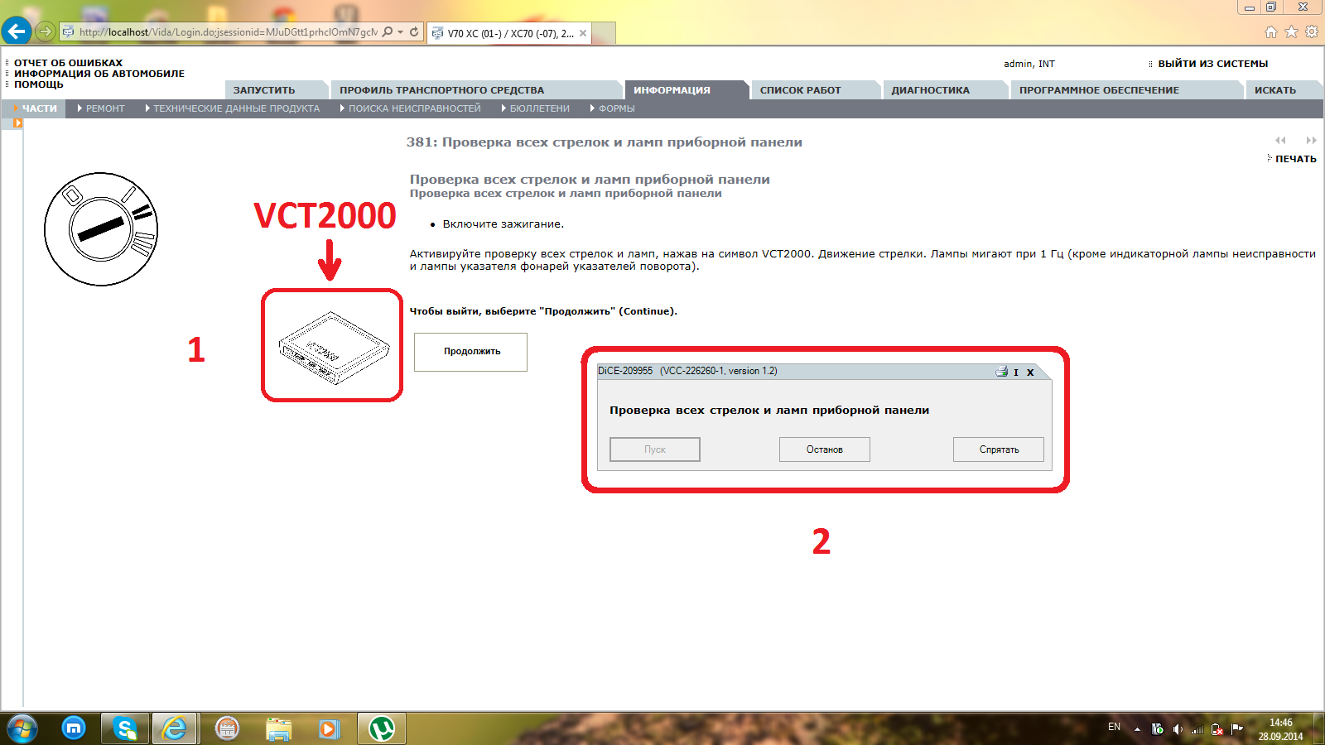Expand the ПОИСКА НЕИСПРАВНОСТЕЙ submenu
1325x745 pixels.
[410, 108]
